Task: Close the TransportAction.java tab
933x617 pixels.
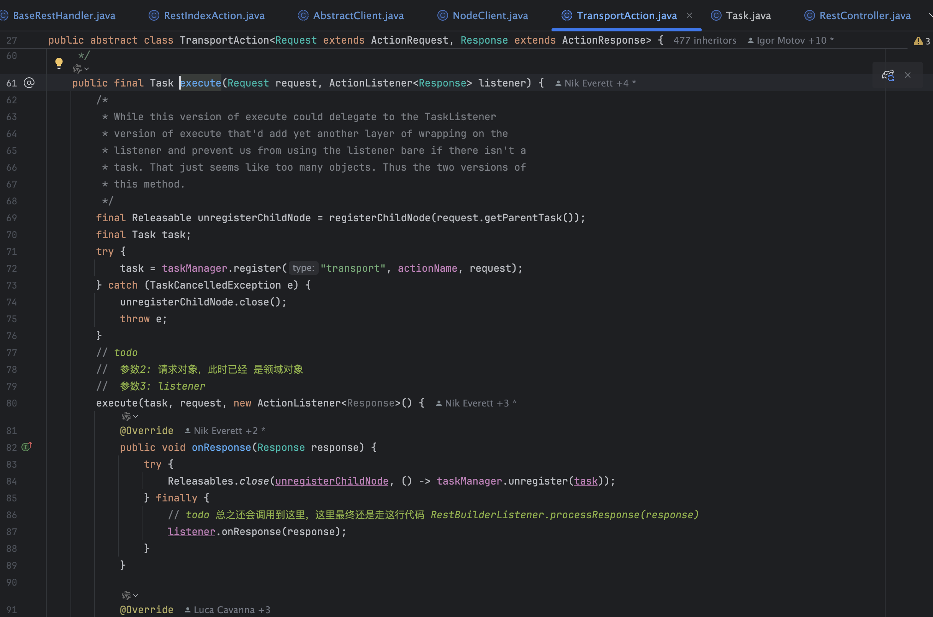Action: (689, 15)
